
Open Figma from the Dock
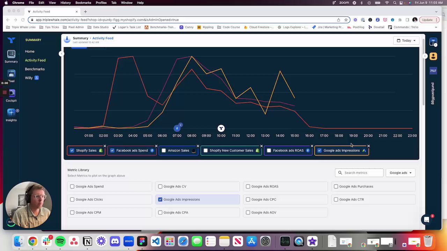[x=142, y=241]
